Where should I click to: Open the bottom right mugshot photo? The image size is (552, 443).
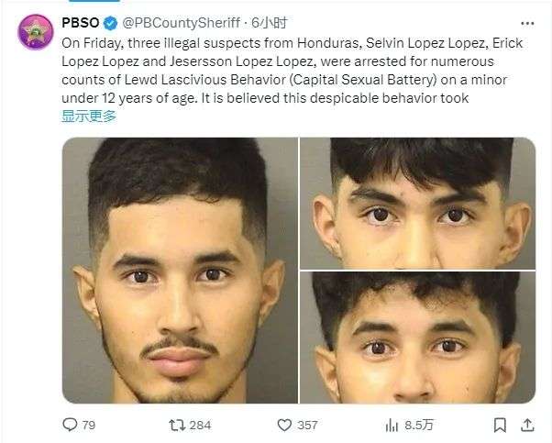pyautogui.click(x=417, y=338)
